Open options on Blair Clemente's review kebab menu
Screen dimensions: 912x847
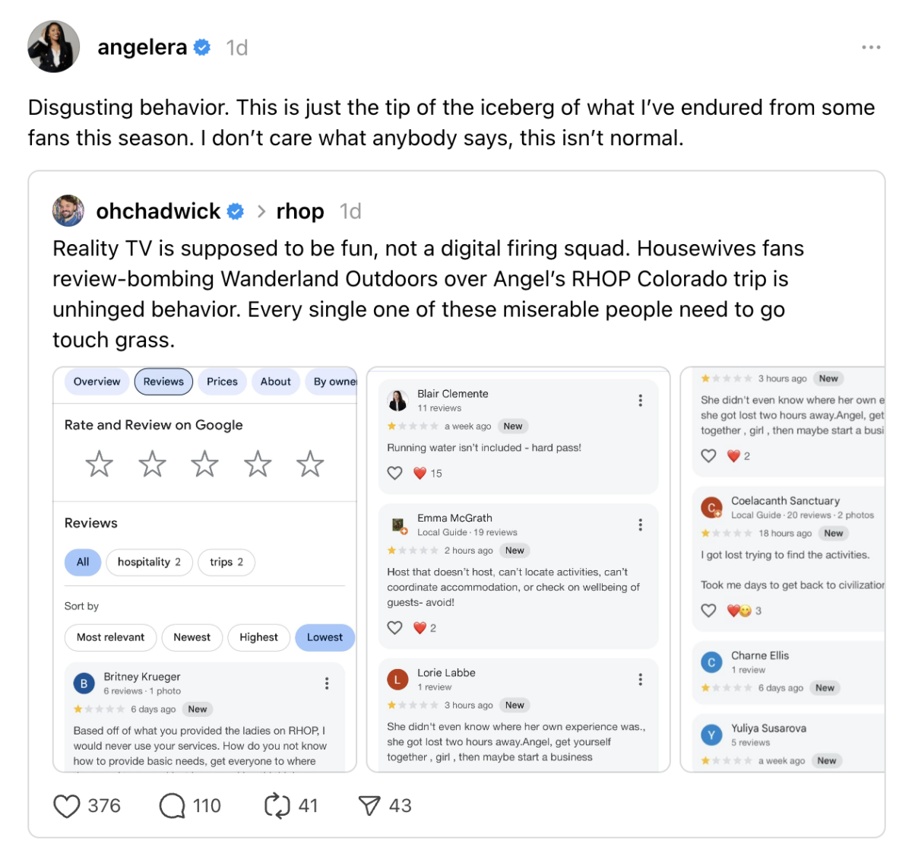(641, 399)
